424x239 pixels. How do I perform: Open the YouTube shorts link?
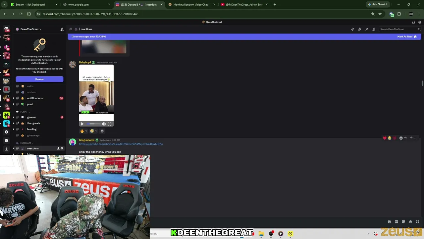click(121, 144)
